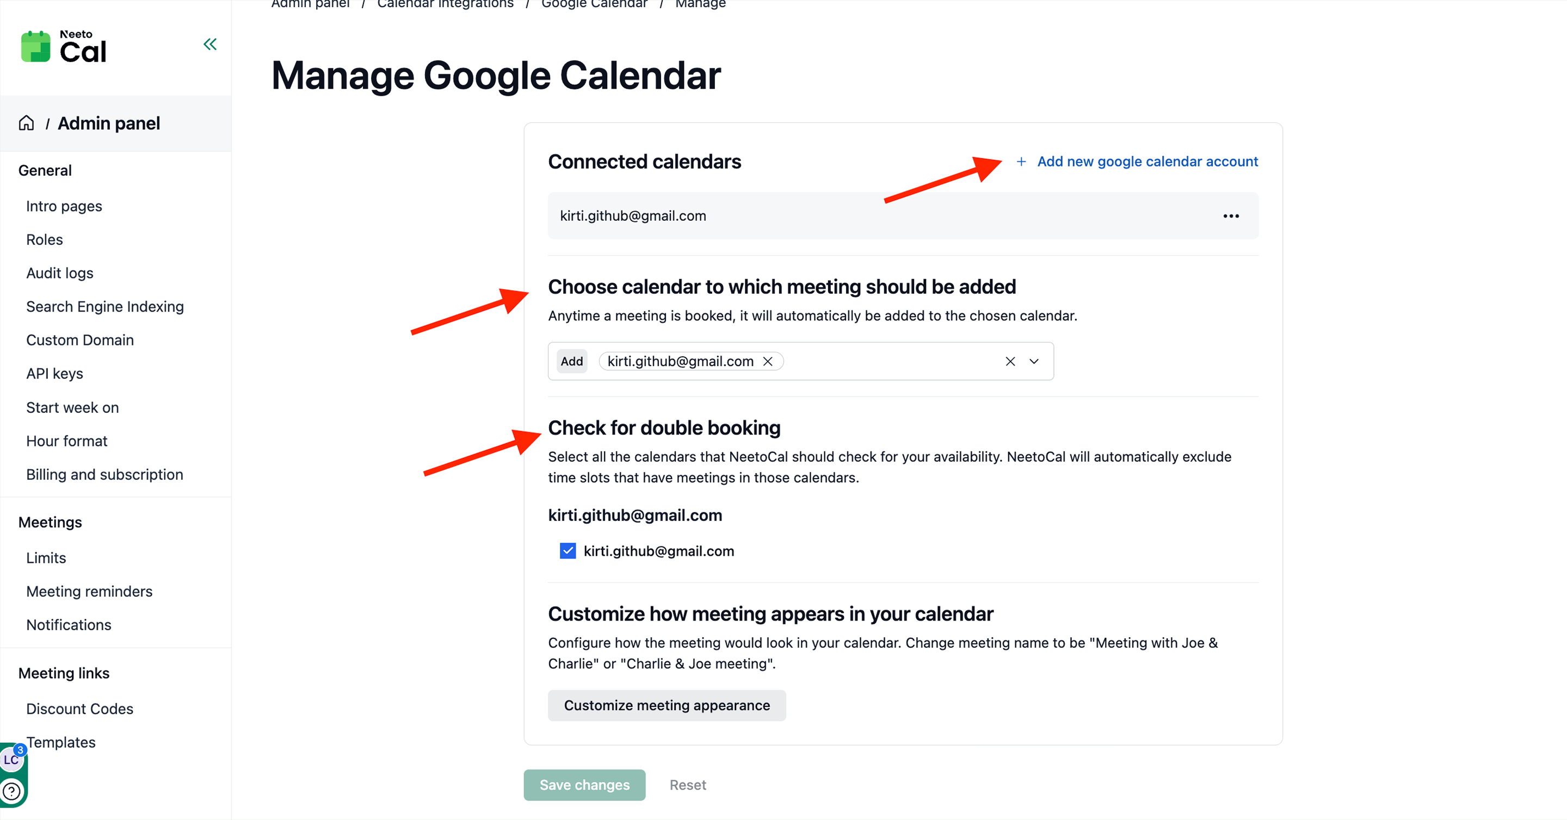
Task: Open Meeting reminders settings
Action: point(89,592)
